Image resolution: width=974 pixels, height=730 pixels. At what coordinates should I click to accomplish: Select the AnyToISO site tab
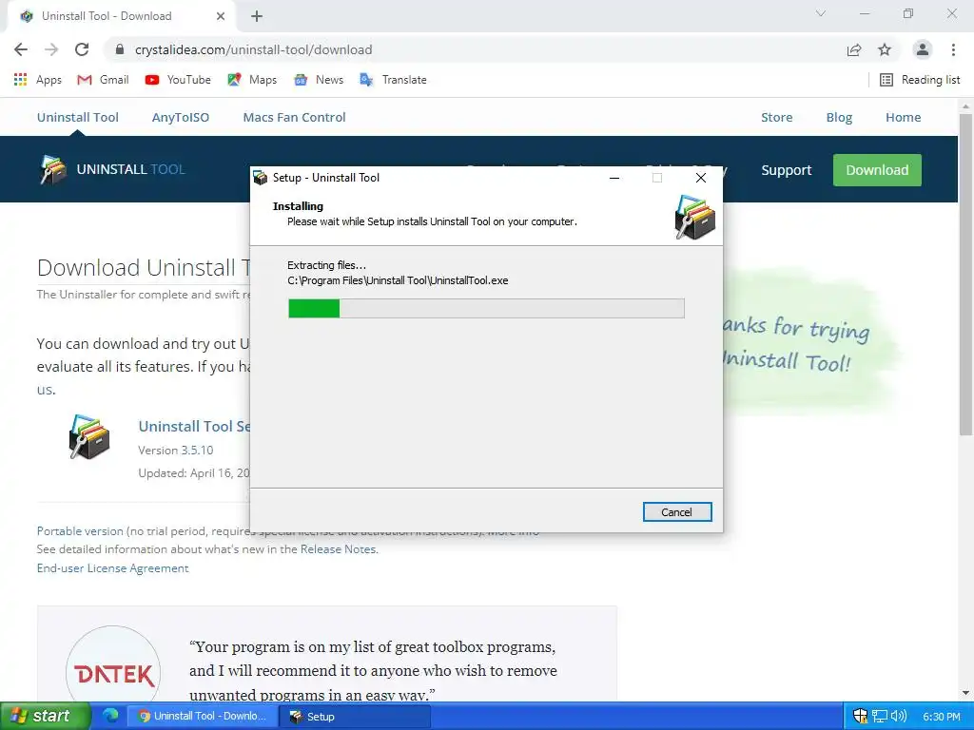(180, 117)
